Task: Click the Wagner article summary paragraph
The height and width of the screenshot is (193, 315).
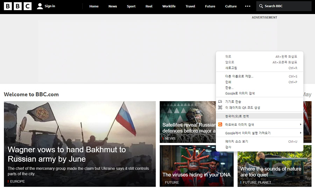Action: click(78, 171)
